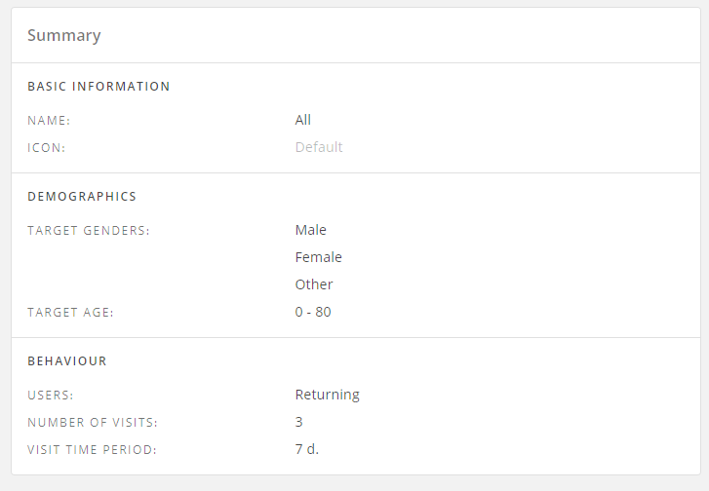Click the Behaviour section header
709x491 pixels.
[x=67, y=361]
